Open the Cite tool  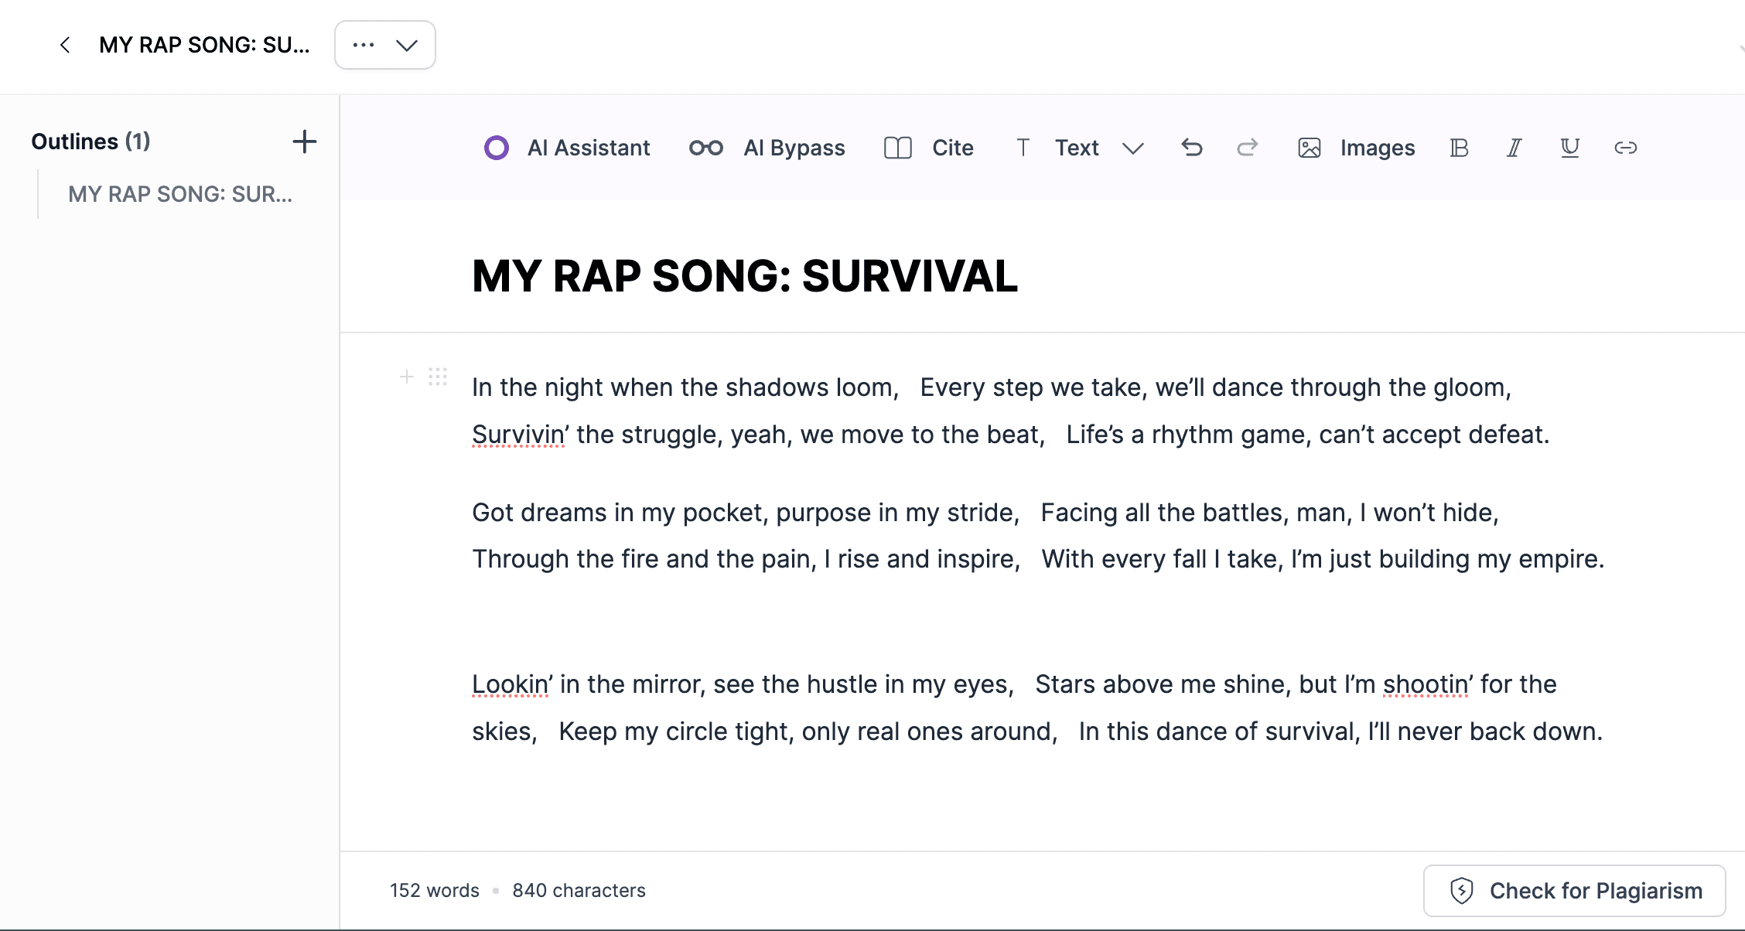coord(928,148)
